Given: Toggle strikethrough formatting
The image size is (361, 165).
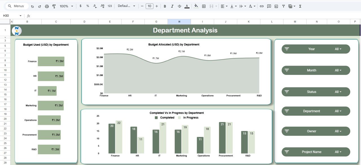Looking at the screenshot, I should pyautogui.click(x=180, y=6).
